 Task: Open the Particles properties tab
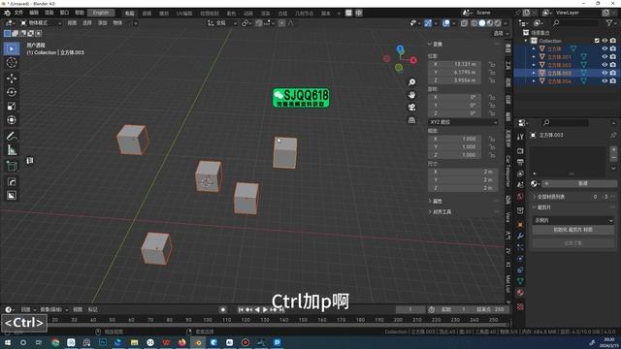coord(520,247)
